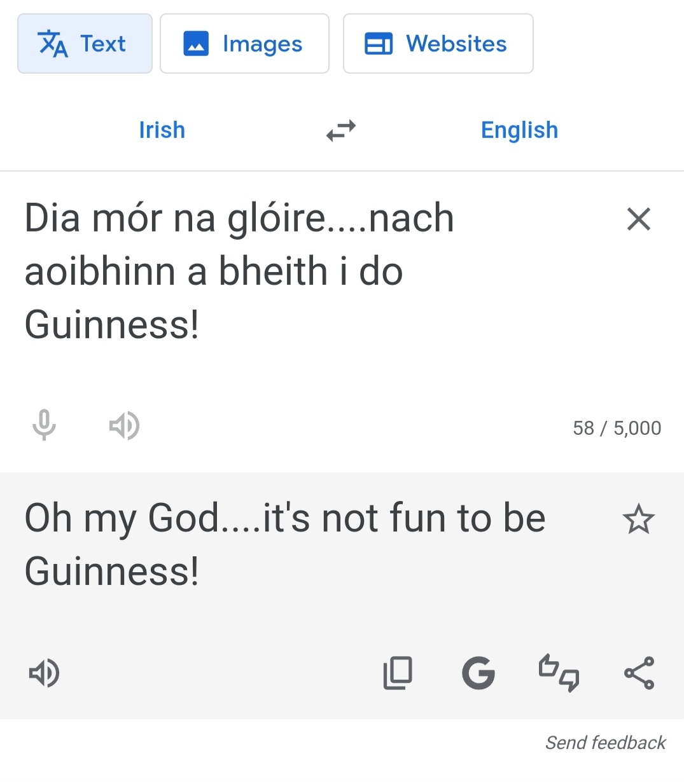Open the Irish source language selector
Image resolution: width=684 pixels, height=782 pixels.
(162, 130)
